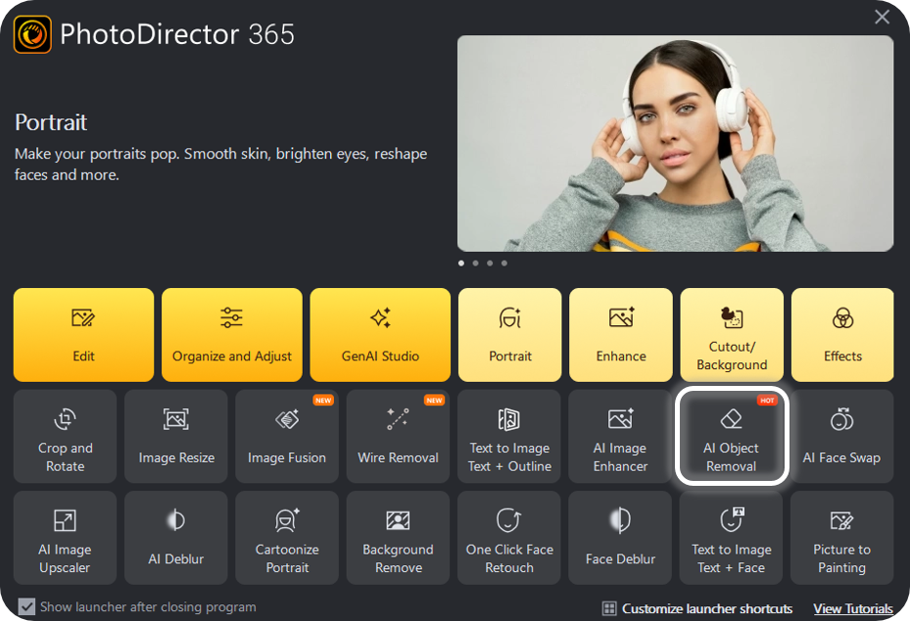Start the Wire Removal tool
Viewport: 910px width, 621px height.
tap(398, 437)
